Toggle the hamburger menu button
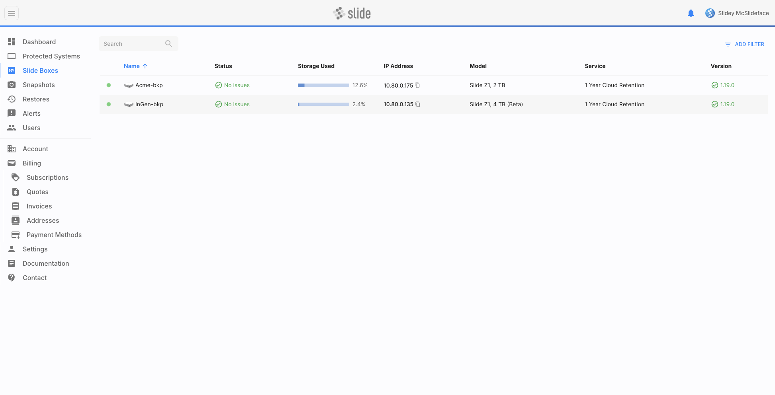The width and height of the screenshot is (775, 395). (x=12, y=13)
